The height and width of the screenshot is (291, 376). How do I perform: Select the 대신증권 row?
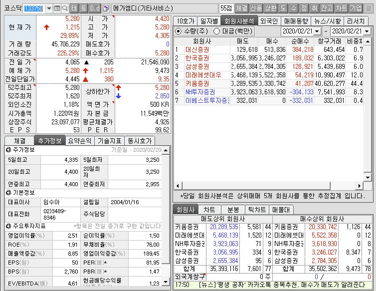(x=269, y=50)
